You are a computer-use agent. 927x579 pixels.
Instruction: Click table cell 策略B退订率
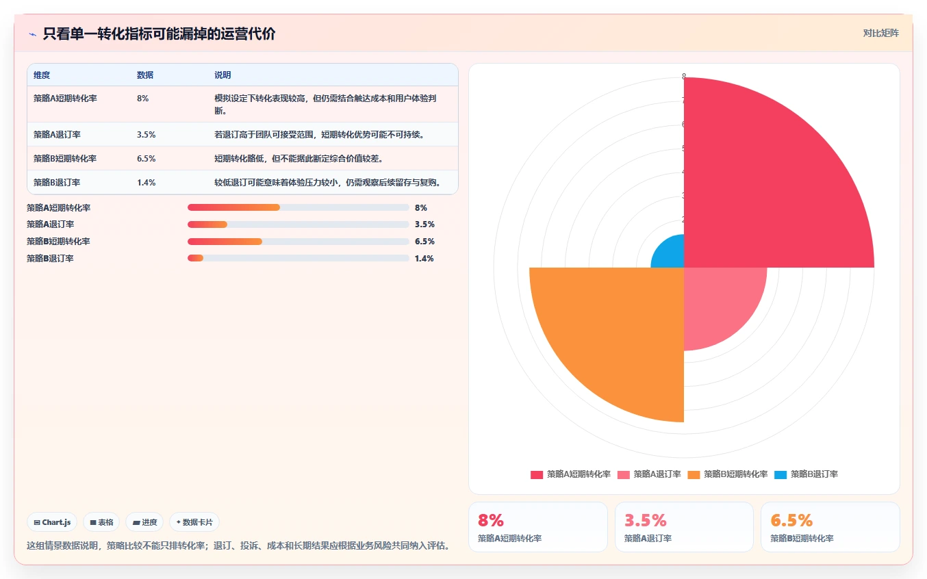point(57,183)
